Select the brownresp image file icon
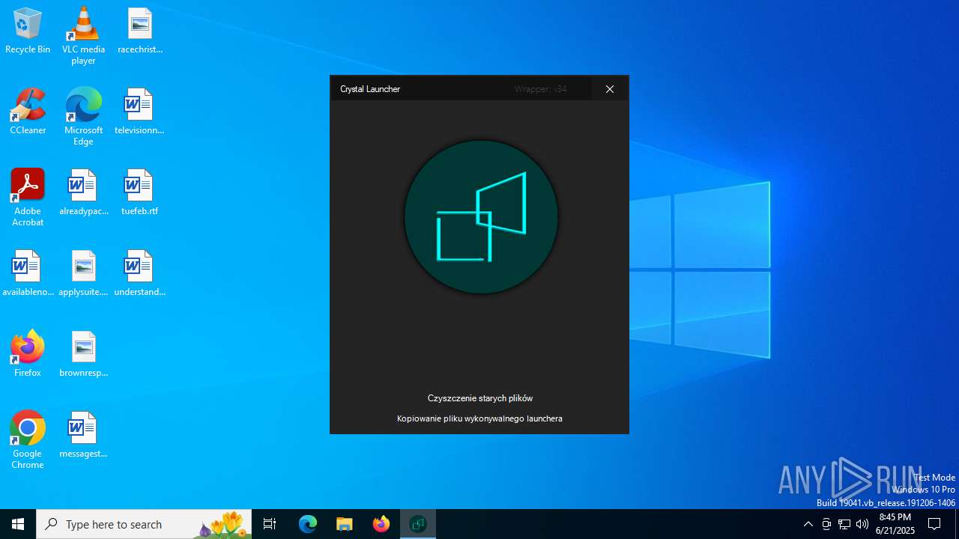Image resolution: width=959 pixels, height=539 pixels. coord(83,355)
